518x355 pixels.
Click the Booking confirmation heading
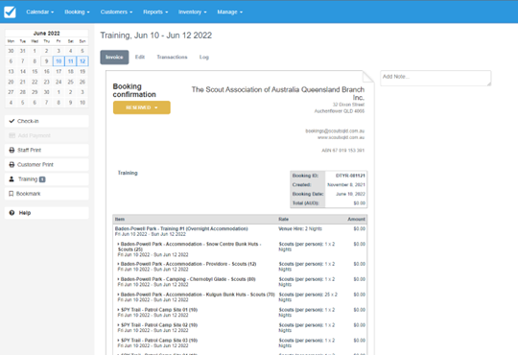(134, 90)
